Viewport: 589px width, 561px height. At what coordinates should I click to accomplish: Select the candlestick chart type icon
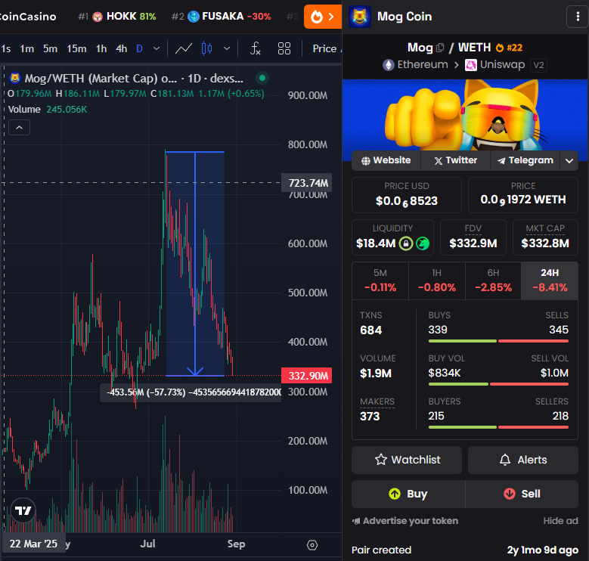click(206, 48)
